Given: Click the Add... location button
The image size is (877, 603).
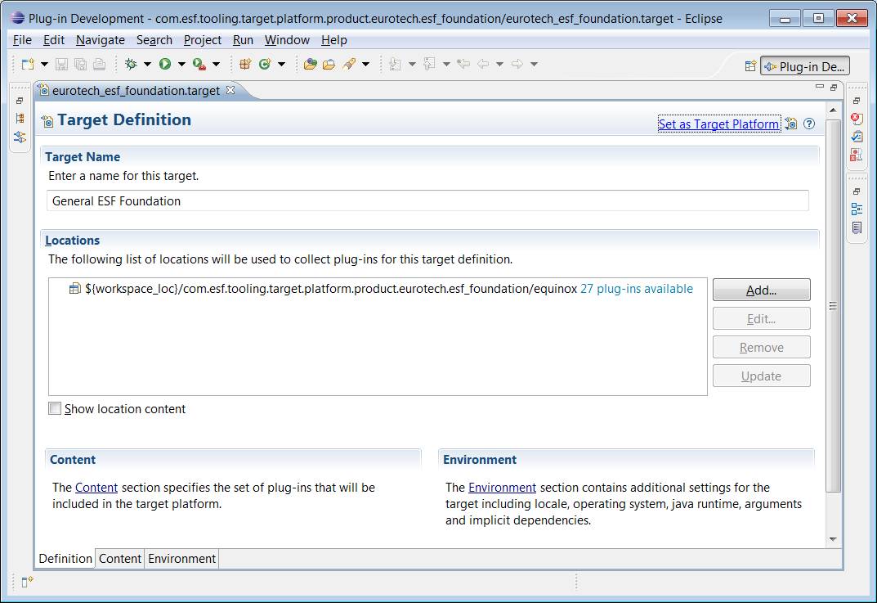Looking at the screenshot, I should tap(761, 290).
